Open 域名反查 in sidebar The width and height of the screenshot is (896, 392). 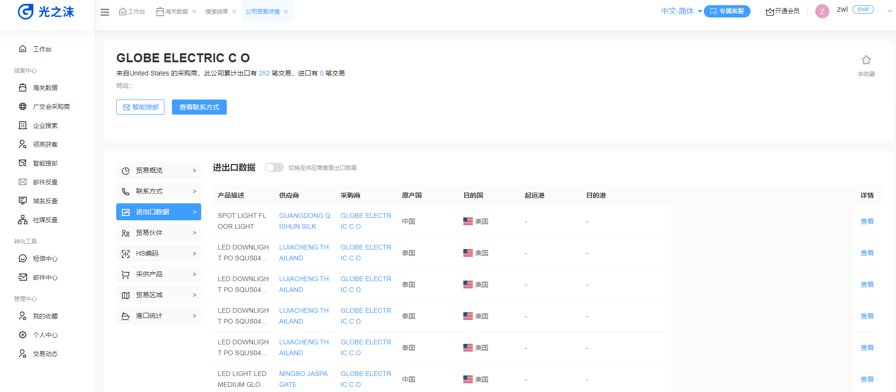(45, 201)
